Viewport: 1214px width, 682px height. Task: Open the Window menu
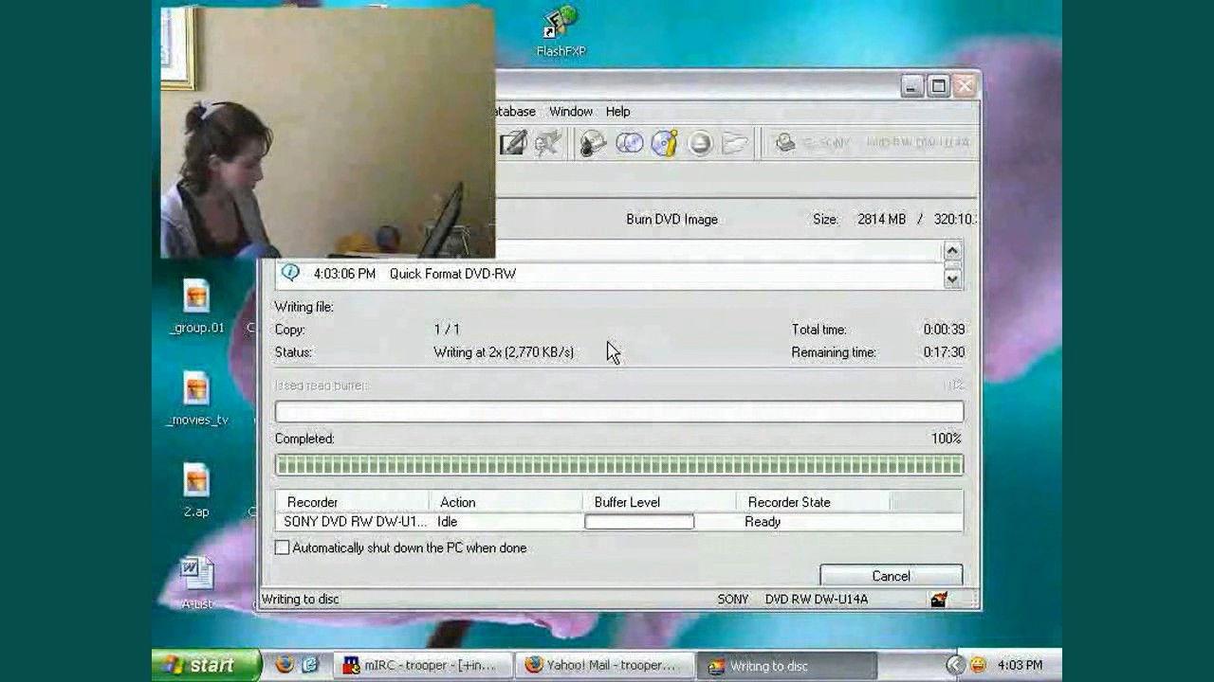pos(570,111)
